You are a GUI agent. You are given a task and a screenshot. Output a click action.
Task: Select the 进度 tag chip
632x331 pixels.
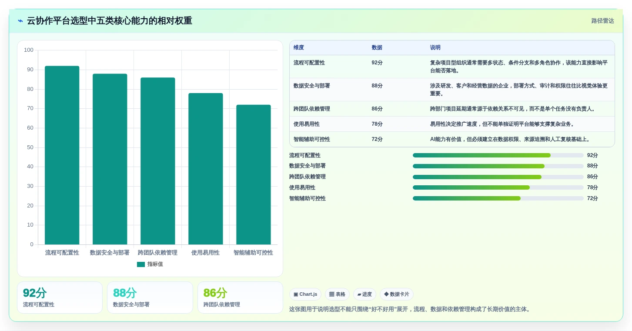point(364,294)
